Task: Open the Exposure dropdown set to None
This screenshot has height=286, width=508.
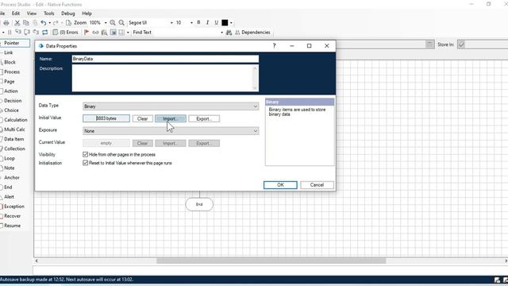Action: 171,131
